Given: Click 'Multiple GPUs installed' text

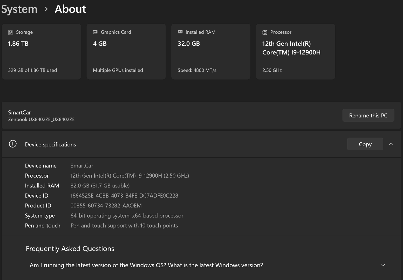Looking at the screenshot, I should pos(118,70).
